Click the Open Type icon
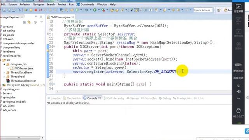This screenshot has width=249, height=140. [x=112, y=10]
